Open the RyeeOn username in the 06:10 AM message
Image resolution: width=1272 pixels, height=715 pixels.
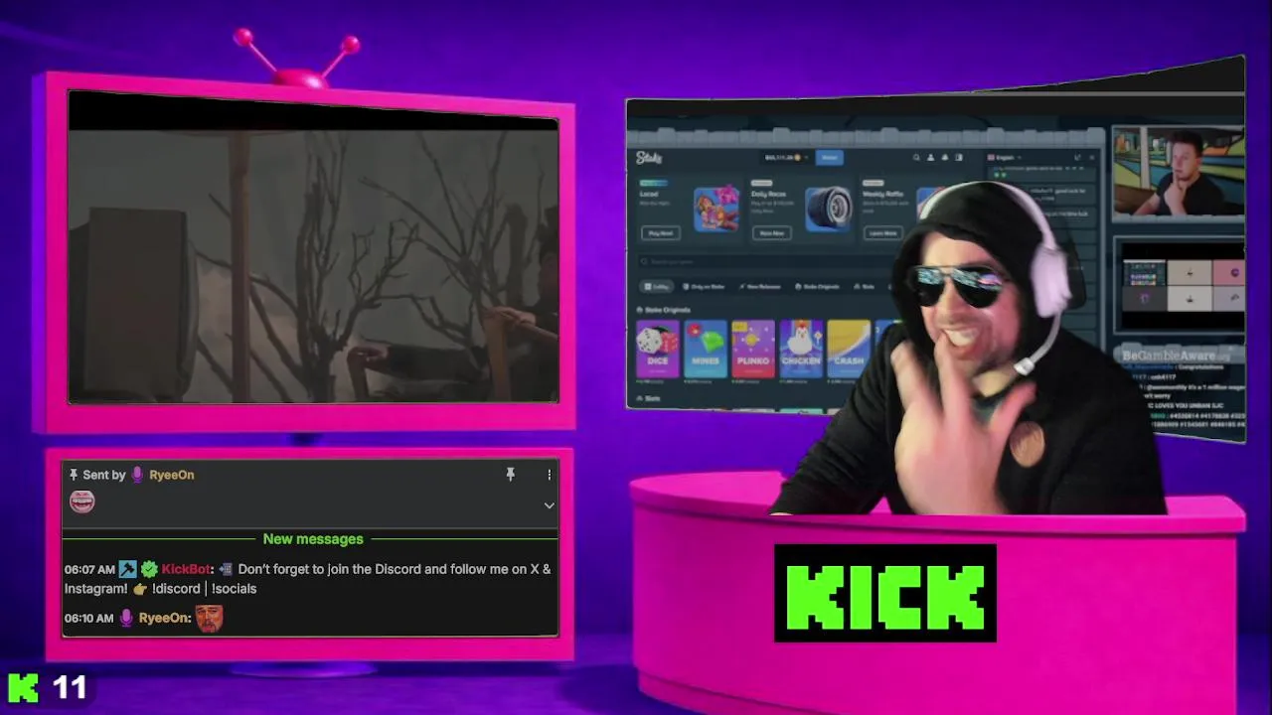click(x=163, y=618)
